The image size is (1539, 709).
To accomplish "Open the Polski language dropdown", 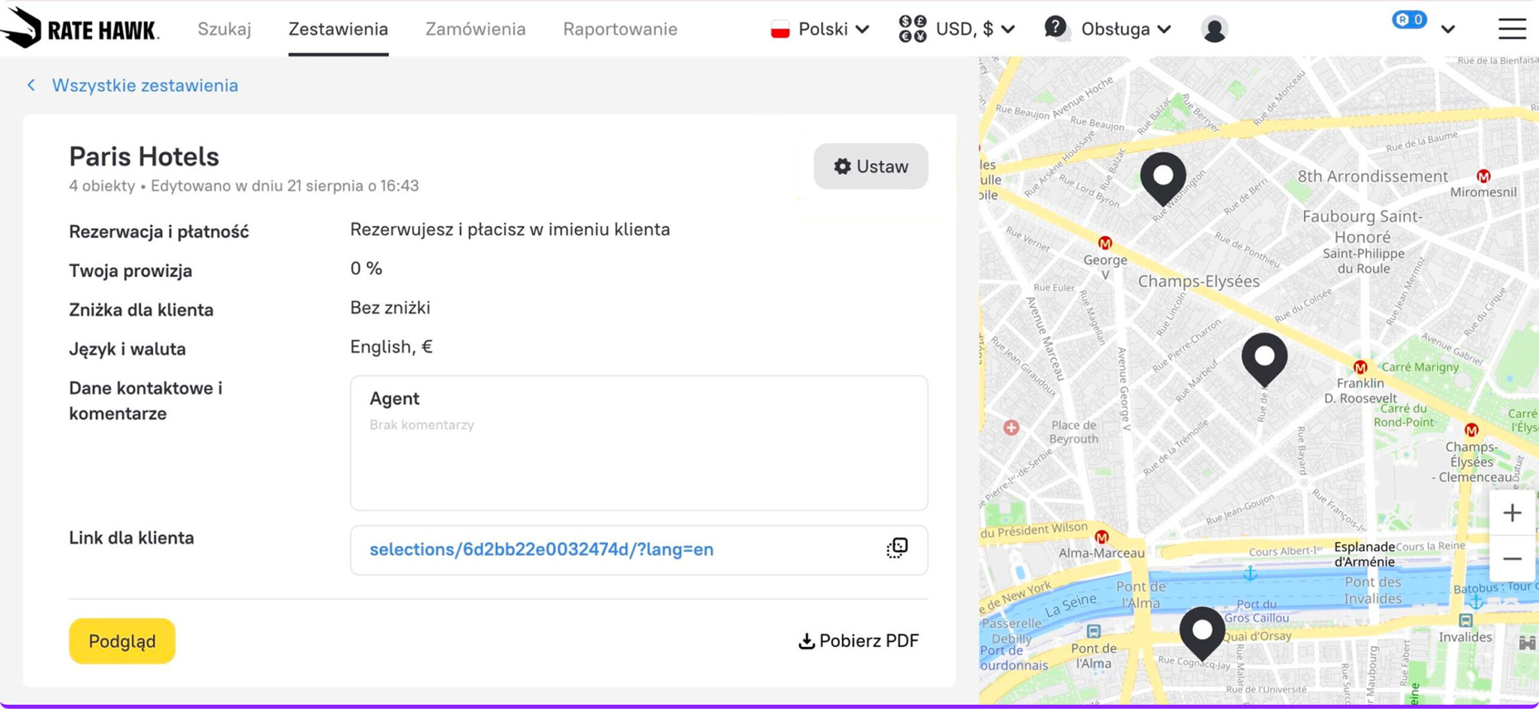I will 820,29.
